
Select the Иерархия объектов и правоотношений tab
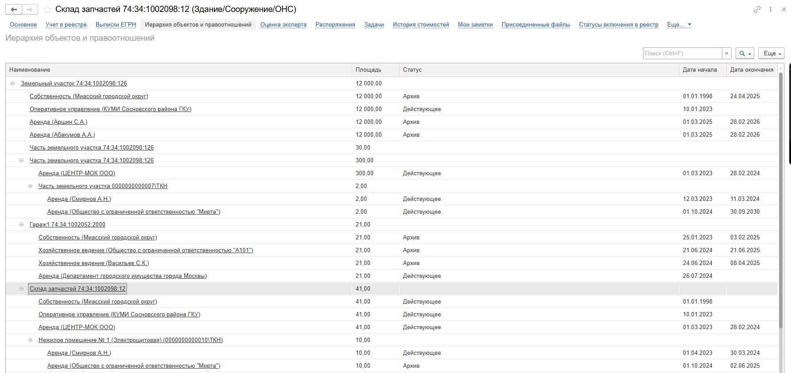coord(198,24)
